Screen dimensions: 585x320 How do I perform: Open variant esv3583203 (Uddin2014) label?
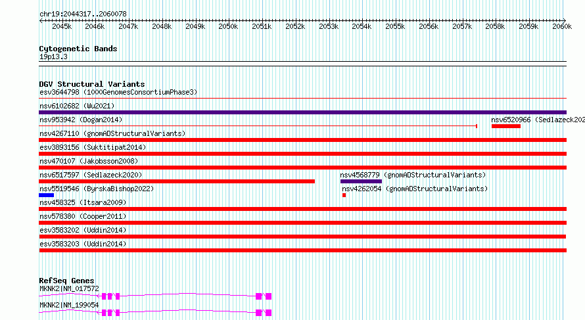click(83, 244)
